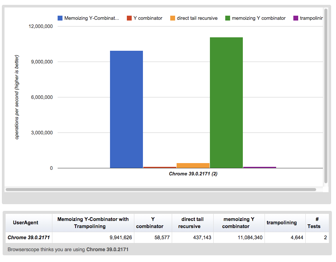Select the tall green bar in chart
The height and width of the screenshot is (262, 336).
pos(226,103)
